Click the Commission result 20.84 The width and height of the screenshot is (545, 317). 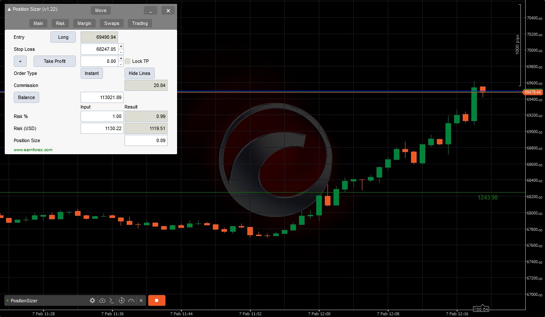146,85
